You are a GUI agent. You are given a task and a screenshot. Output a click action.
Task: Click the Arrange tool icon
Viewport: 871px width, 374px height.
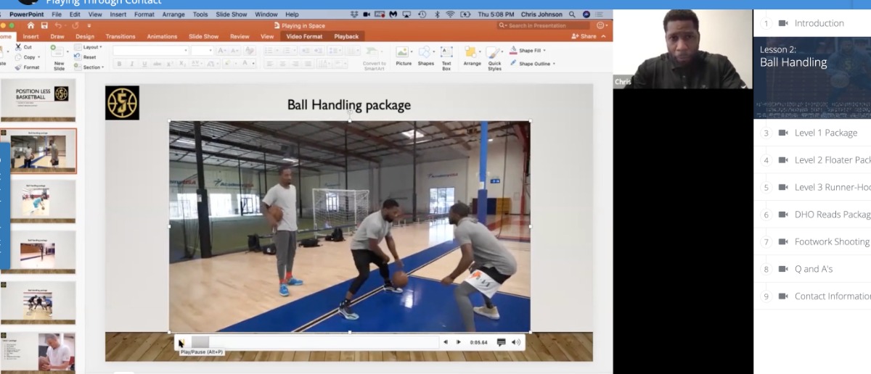(x=472, y=52)
